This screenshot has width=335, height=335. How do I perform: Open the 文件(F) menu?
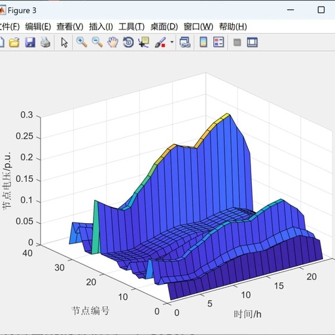coord(9,27)
